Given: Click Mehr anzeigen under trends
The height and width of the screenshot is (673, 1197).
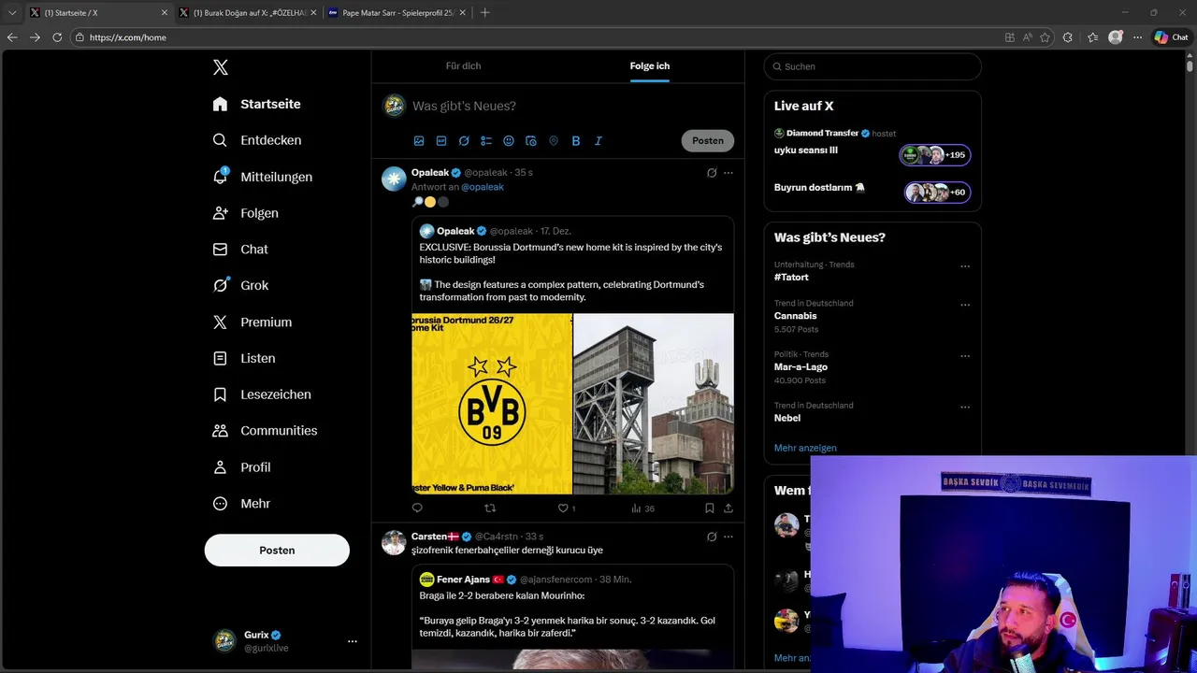Looking at the screenshot, I should [x=805, y=448].
